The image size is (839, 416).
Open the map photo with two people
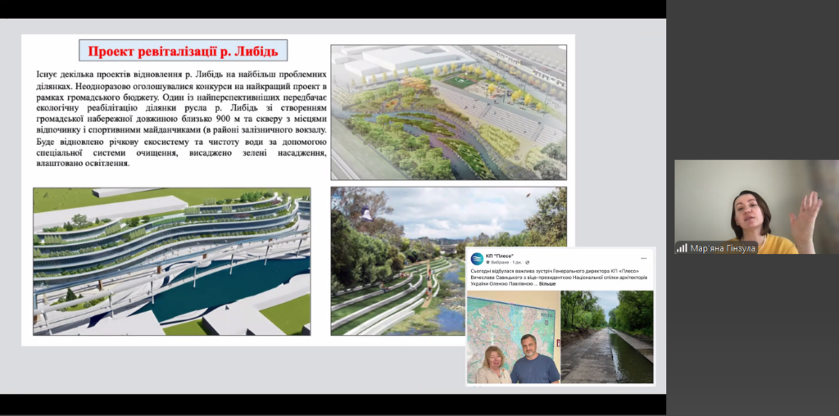514,337
